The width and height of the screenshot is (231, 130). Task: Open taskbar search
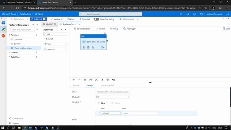click(8, 127)
